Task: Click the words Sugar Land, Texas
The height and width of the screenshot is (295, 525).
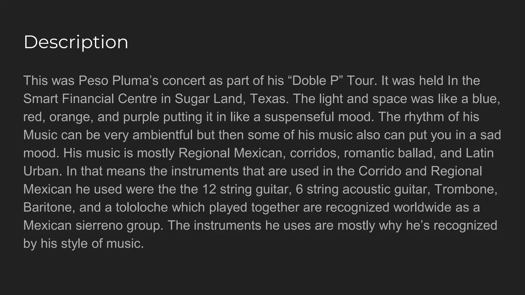Action: pos(232,99)
